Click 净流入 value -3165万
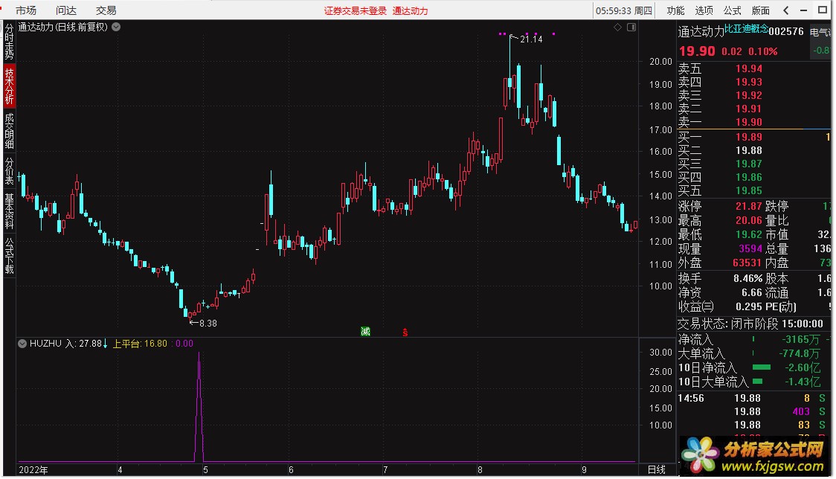The image size is (836, 479). pyautogui.click(x=801, y=339)
